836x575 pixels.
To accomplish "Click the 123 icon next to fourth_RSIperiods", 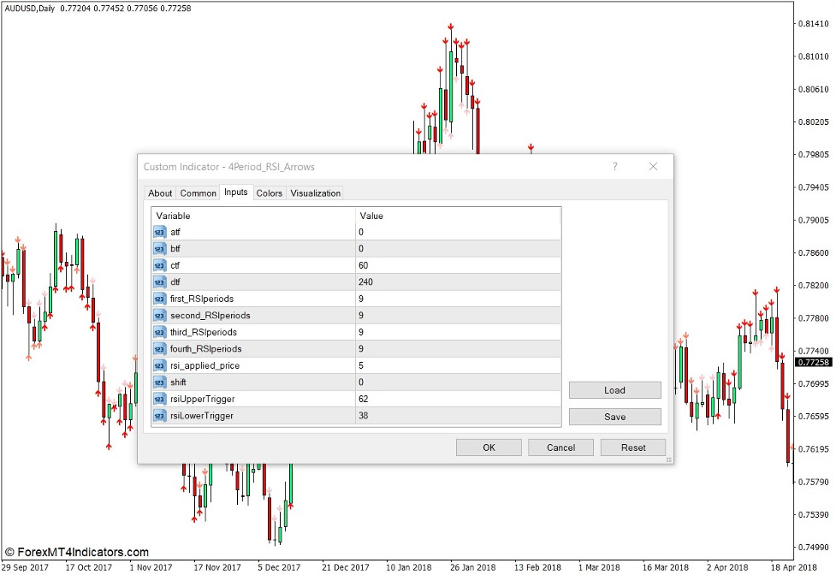I will (159, 348).
